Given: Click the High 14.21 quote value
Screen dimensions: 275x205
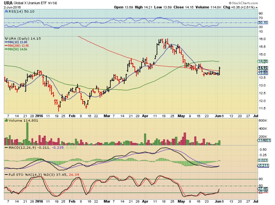Looking at the screenshot, I should [x=143, y=7].
